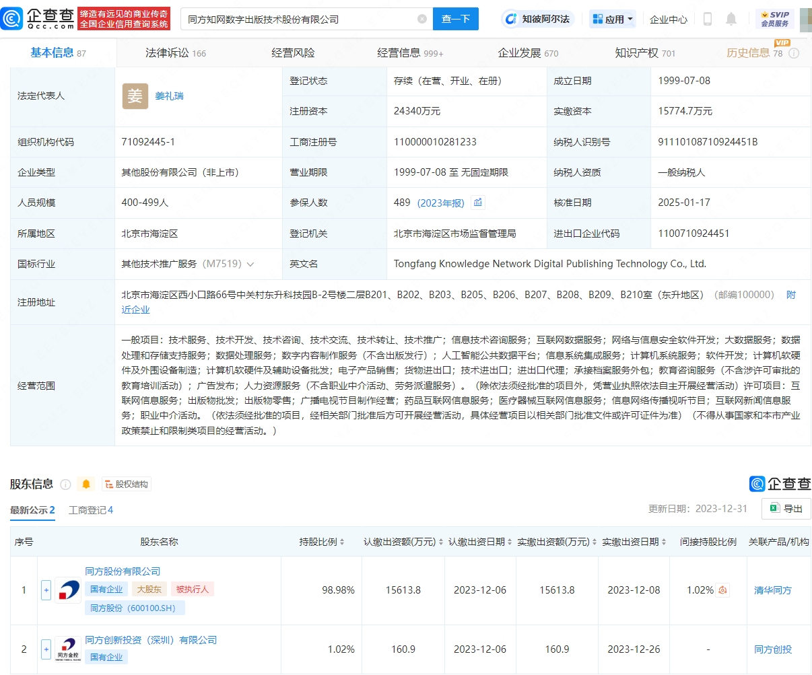Open 企业中心 in the header
This screenshot has width=812, height=675.
(x=669, y=20)
